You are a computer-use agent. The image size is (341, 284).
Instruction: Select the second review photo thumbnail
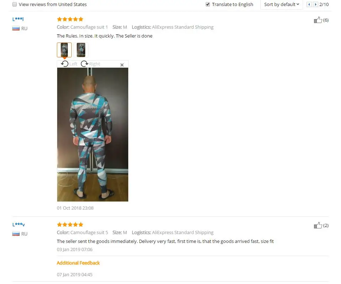point(81,50)
